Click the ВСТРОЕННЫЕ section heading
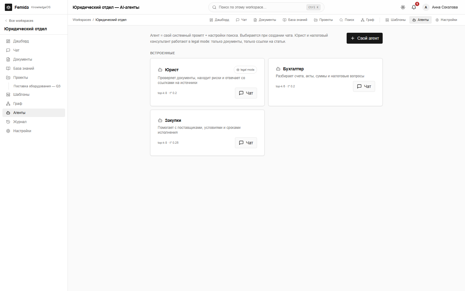465x291 pixels. click(x=163, y=53)
